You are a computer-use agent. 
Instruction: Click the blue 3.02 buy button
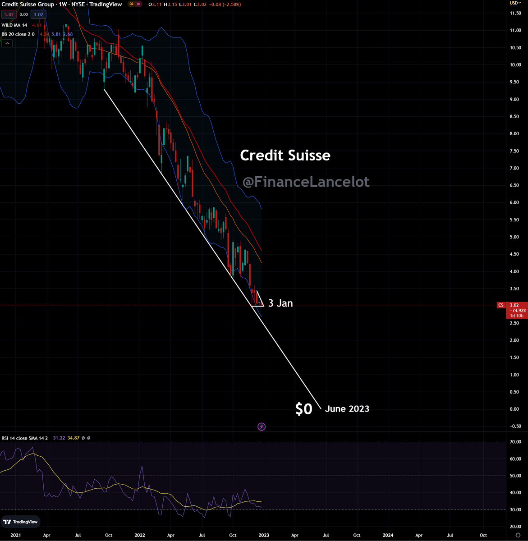tap(37, 14)
